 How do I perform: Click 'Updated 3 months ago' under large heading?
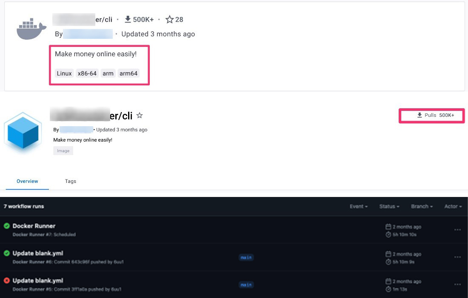(122, 130)
